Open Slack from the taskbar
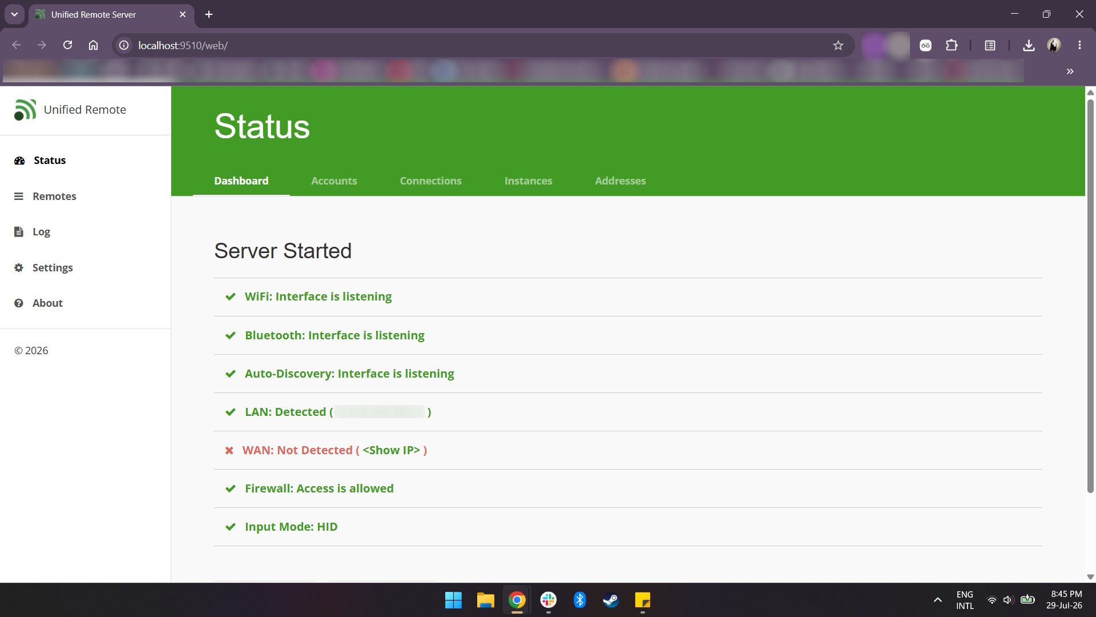 coord(549,600)
